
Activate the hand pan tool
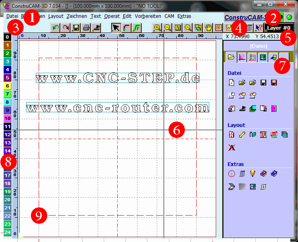pyautogui.click(x=208, y=28)
